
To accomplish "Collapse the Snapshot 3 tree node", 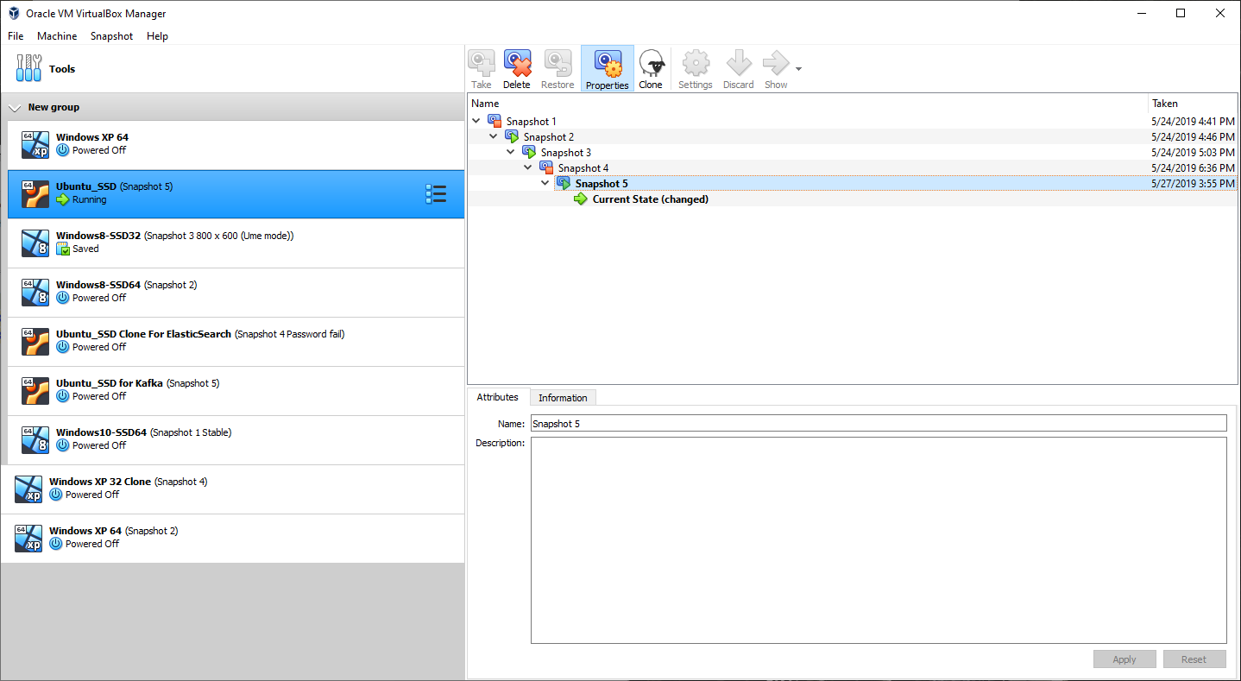I will click(x=511, y=152).
